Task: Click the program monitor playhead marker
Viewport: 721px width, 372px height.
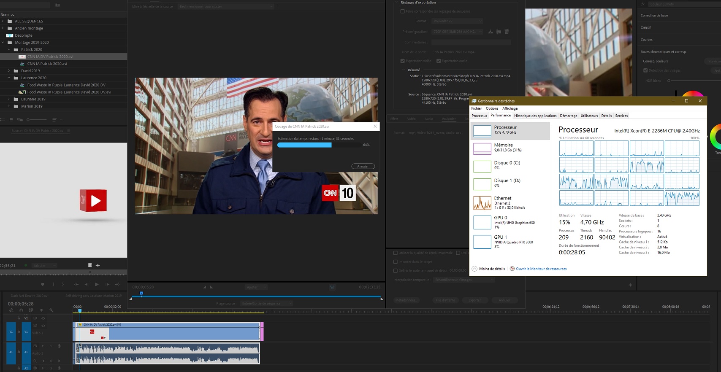Action: (x=141, y=293)
